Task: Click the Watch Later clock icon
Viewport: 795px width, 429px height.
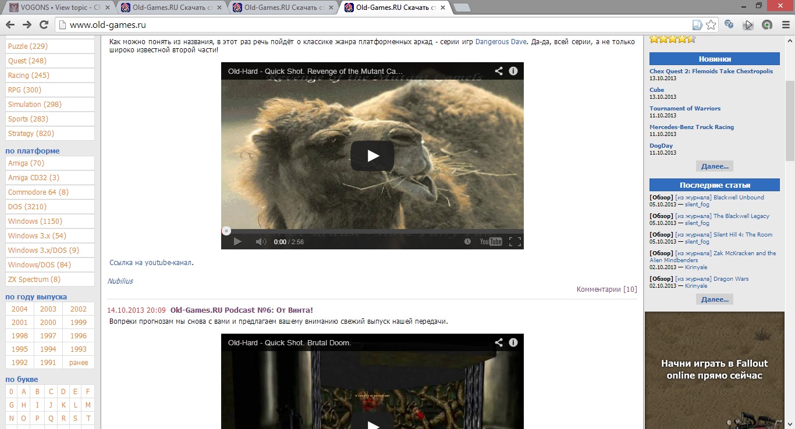Action: click(467, 242)
